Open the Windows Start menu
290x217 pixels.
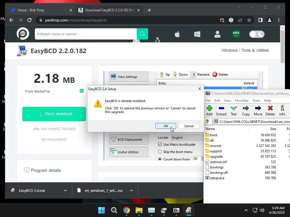pyautogui.click(x=101, y=210)
